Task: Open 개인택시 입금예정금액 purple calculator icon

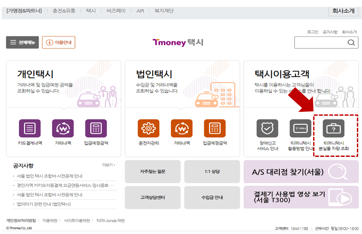Action: click(x=96, y=128)
